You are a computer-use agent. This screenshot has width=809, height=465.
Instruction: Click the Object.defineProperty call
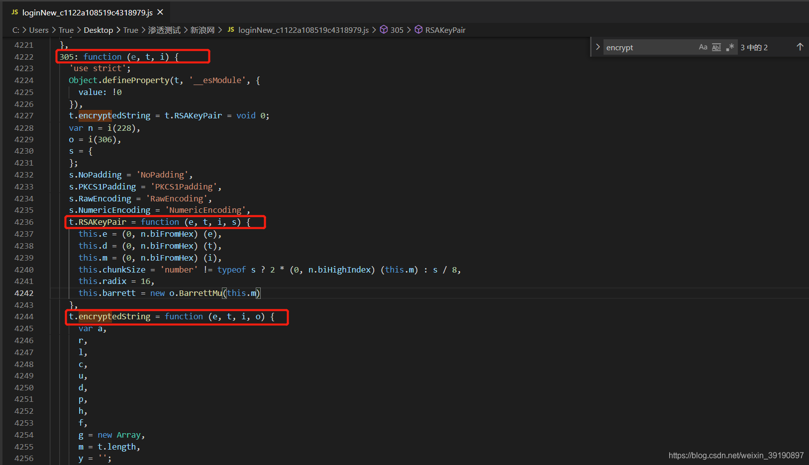tap(164, 80)
